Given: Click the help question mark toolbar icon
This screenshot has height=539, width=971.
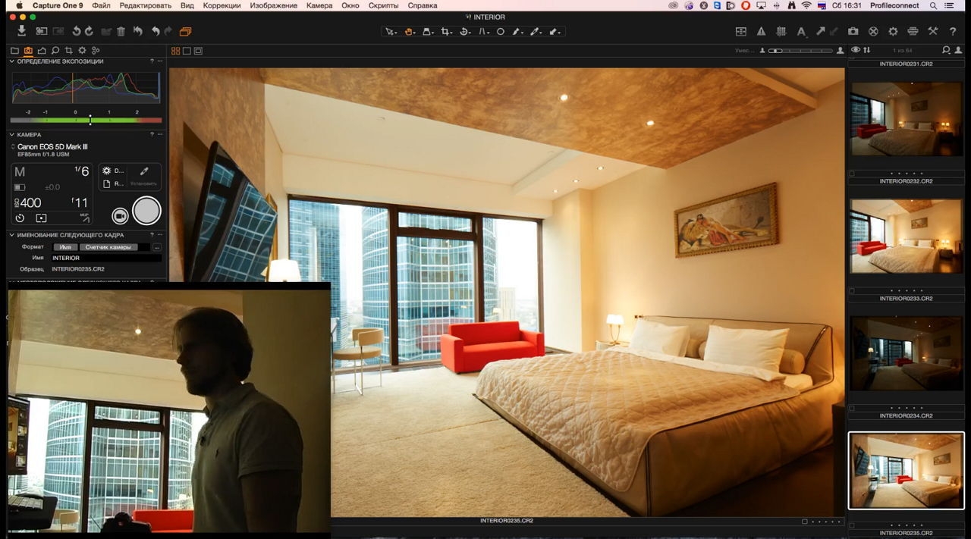Looking at the screenshot, I should 954,32.
